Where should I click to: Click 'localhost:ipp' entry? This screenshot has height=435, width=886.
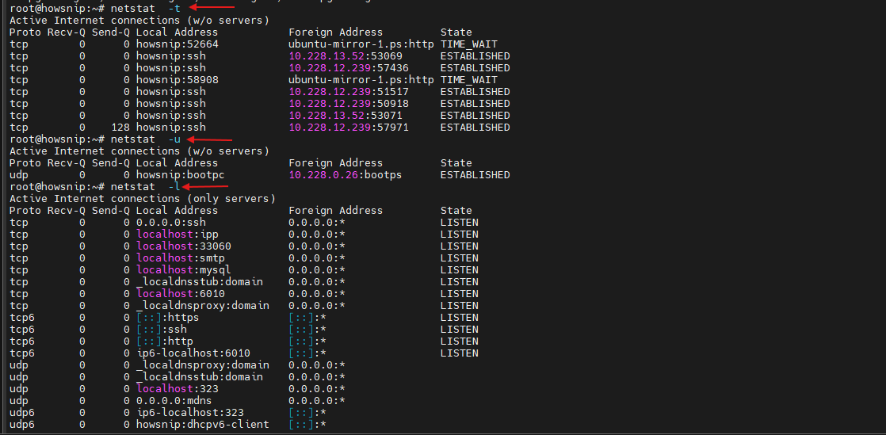point(177,234)
